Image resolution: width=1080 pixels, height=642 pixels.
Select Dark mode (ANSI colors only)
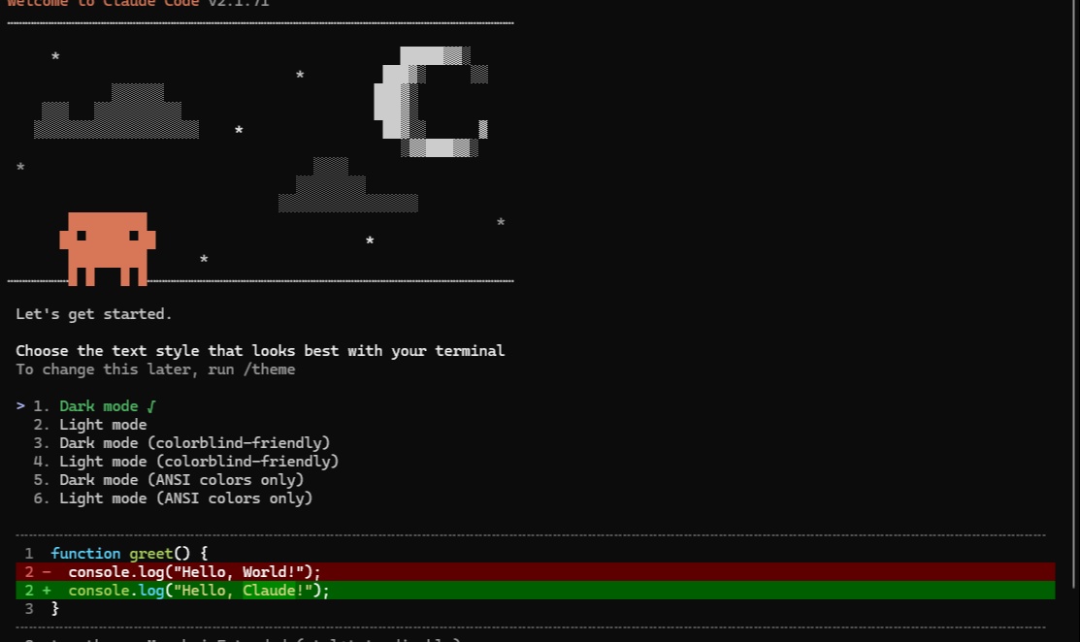181,480
